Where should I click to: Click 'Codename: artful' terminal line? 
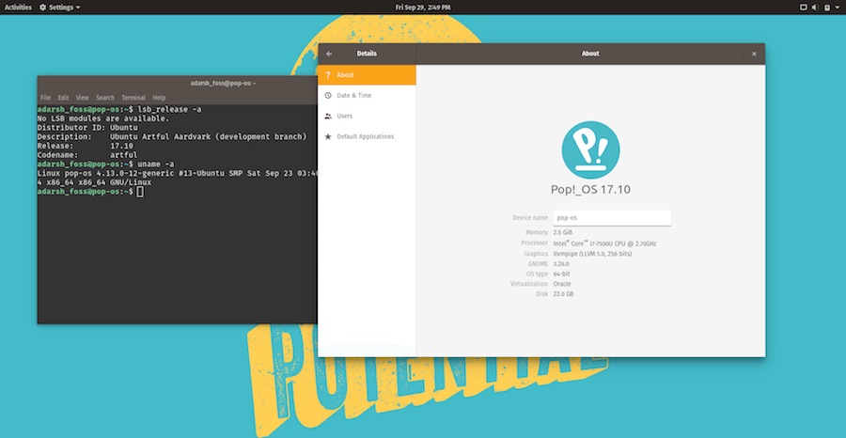[87, 155]
